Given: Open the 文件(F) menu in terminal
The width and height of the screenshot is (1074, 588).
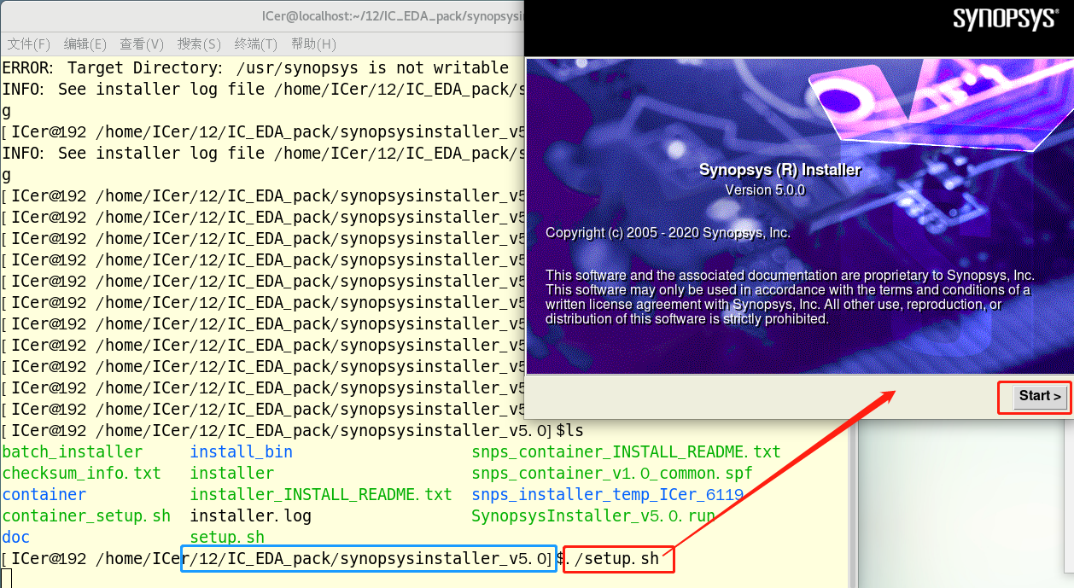Looking at the screenshot, I should point(29,44).
